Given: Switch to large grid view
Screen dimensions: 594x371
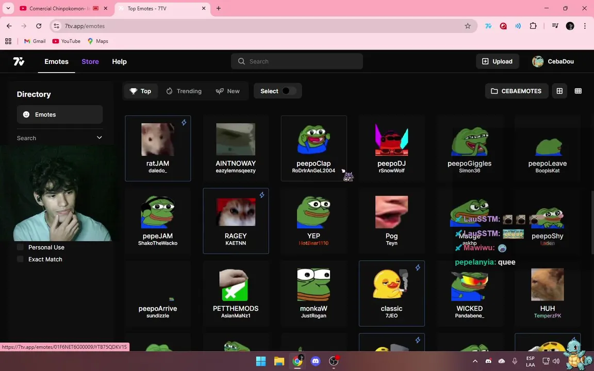Looking at the screenshot, I should tap(559, 91).
